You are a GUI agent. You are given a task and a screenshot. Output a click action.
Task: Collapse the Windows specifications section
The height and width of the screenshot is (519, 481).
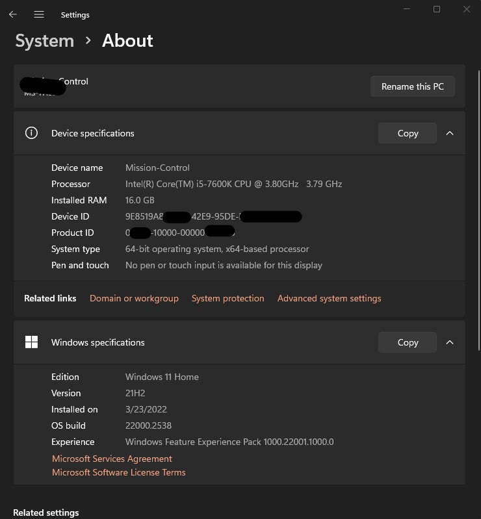pos(450,342)
